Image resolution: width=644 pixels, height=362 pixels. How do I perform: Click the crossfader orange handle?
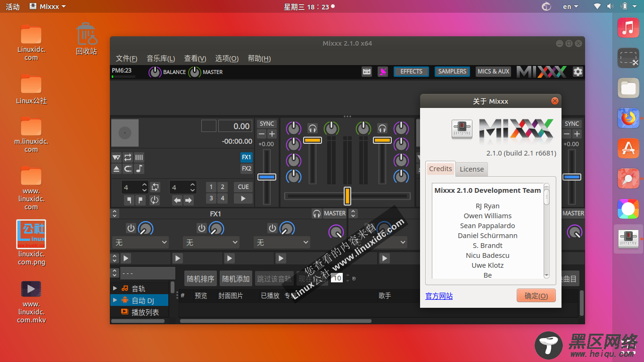pos(347,196)
